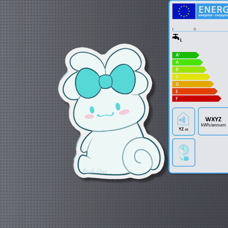The height and width of the screenshot is (228, 228).
Task: Click the ENERG header title
Action: [x=213, y=10]
